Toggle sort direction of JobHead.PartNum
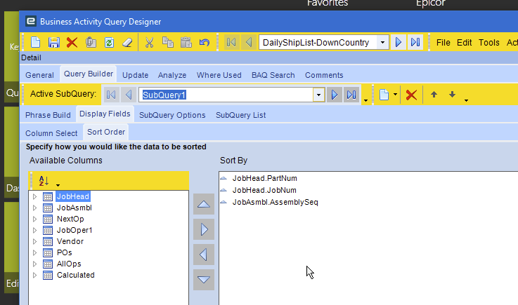518x305 pixels. pyautogui.click(x=224, y=178)
